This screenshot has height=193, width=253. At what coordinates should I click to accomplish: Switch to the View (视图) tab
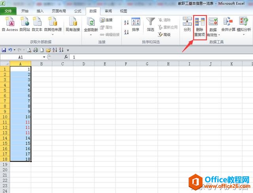(123, 11)
